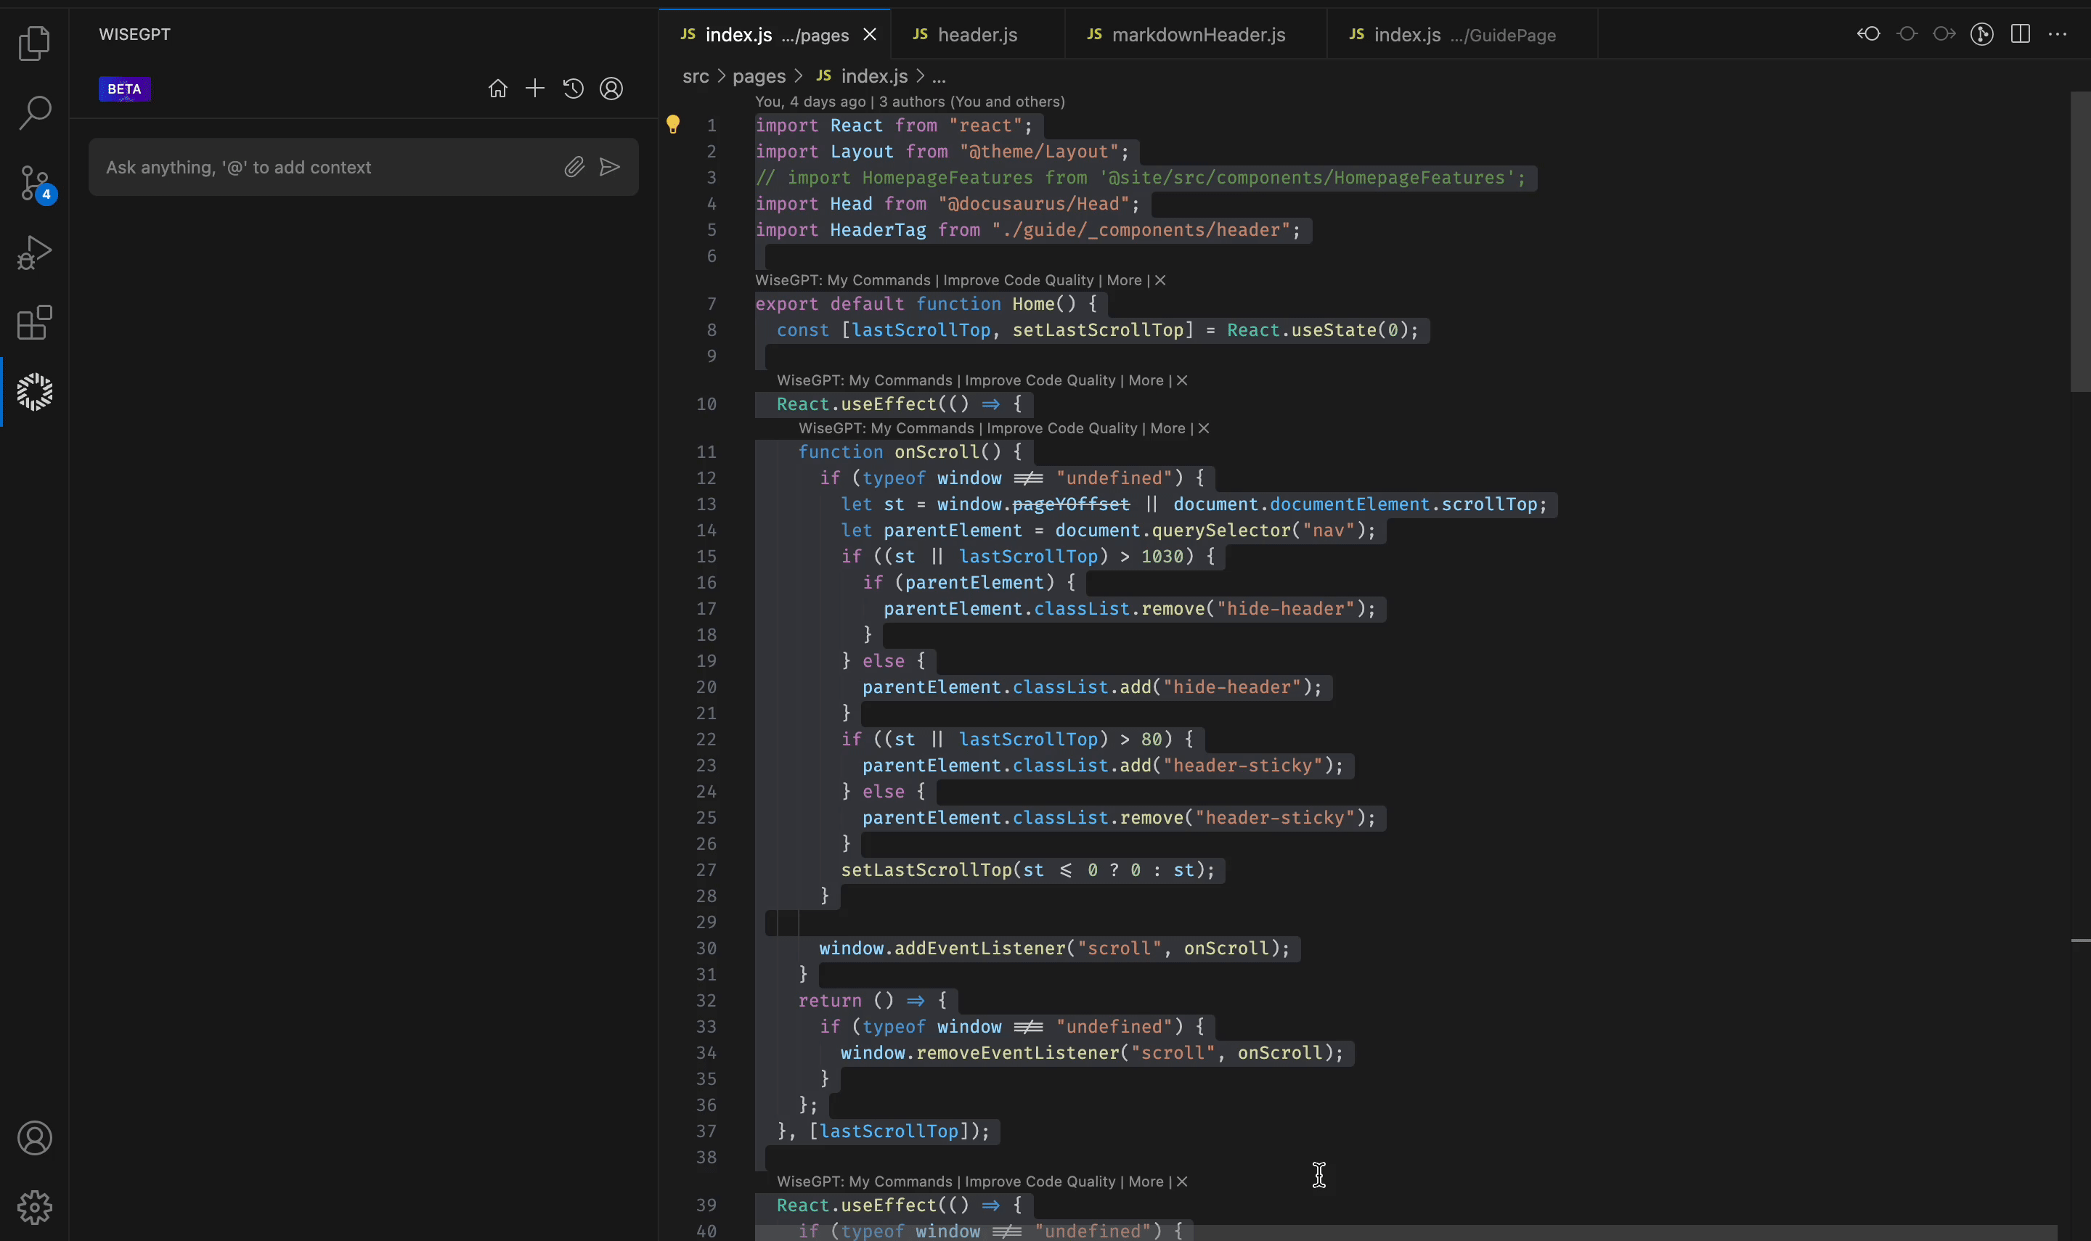Switch to the header.js tab
Screen dimensions: 2091x1241
pos(978,33)
